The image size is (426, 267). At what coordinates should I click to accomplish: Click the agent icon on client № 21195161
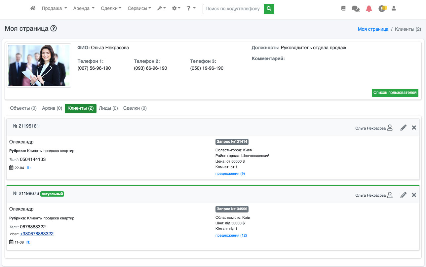pyautogui.click(x=390, y=128)
